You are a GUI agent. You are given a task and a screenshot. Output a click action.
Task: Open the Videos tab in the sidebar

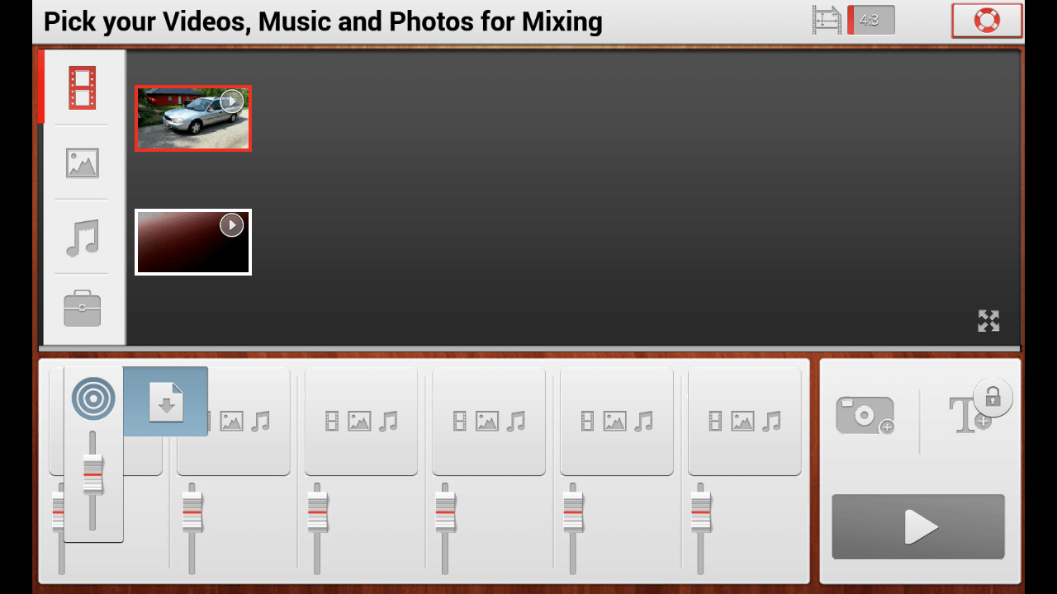coord(83,88)
